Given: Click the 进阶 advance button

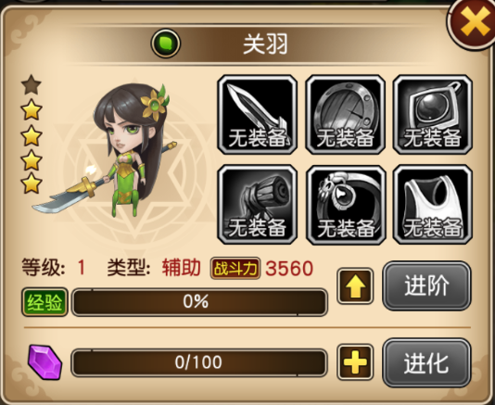Looking at the screenshot, I should point(426,285).
